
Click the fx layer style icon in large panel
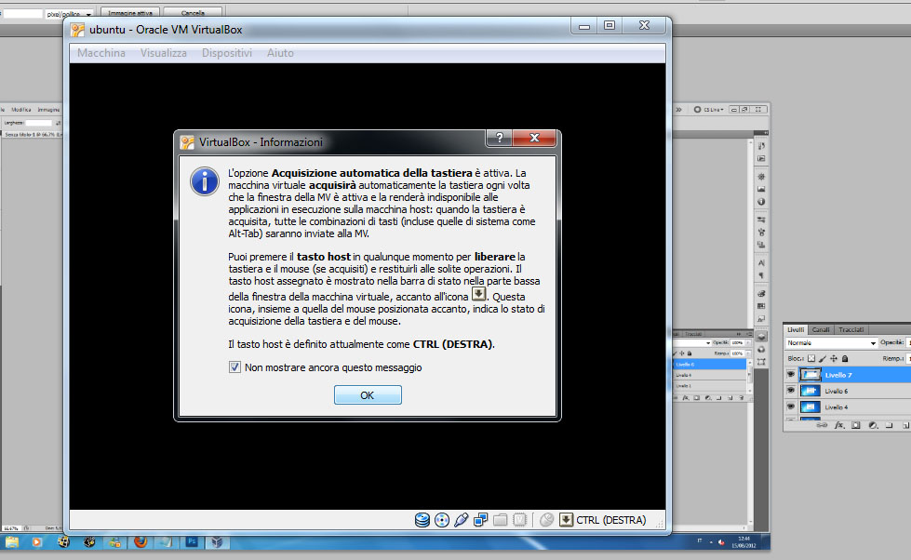839,425
